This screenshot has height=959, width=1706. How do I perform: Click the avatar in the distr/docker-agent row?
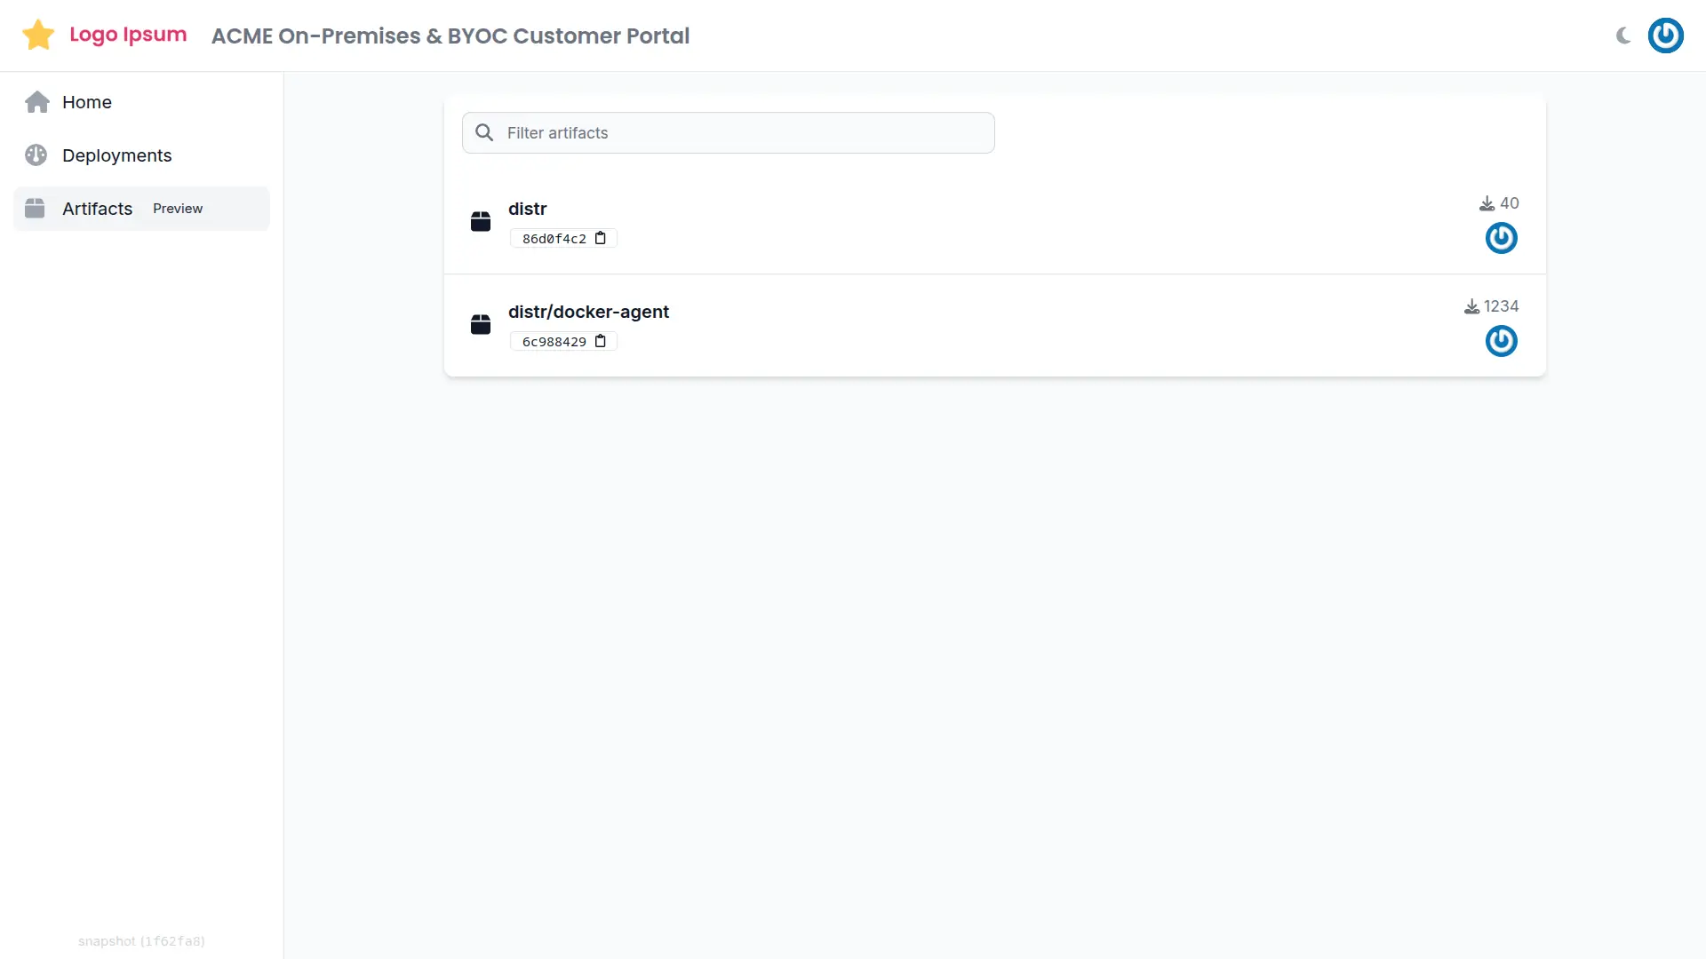(x=1502, y=341)
